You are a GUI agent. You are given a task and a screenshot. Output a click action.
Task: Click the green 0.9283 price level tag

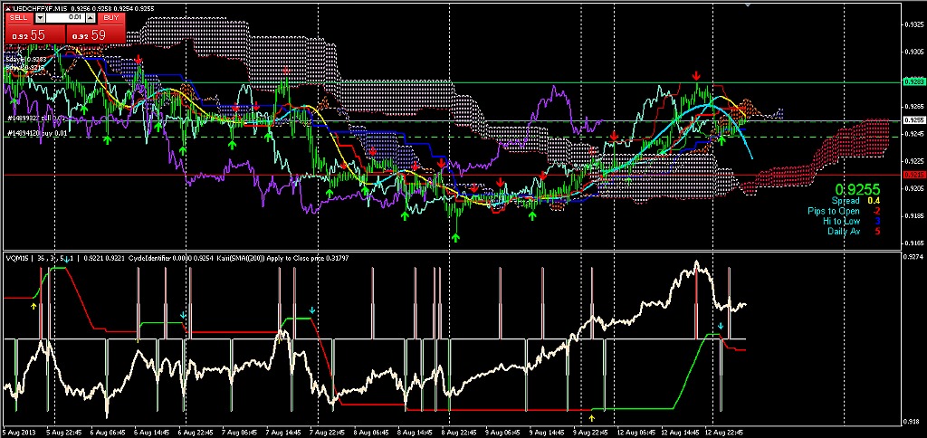coord(913,81)
